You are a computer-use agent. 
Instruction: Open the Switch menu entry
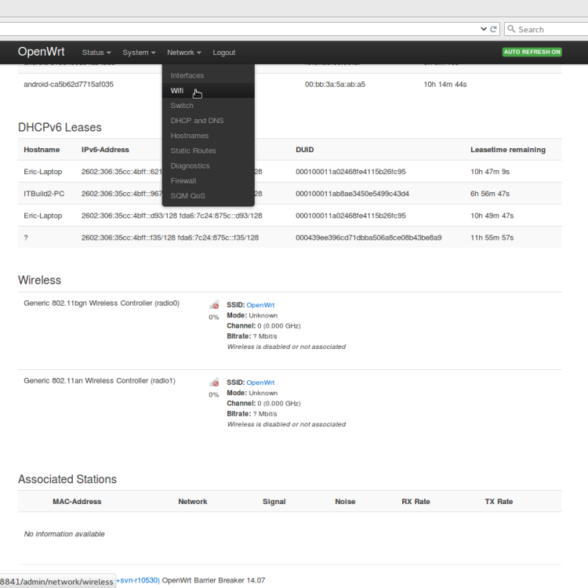pos(182,106)
